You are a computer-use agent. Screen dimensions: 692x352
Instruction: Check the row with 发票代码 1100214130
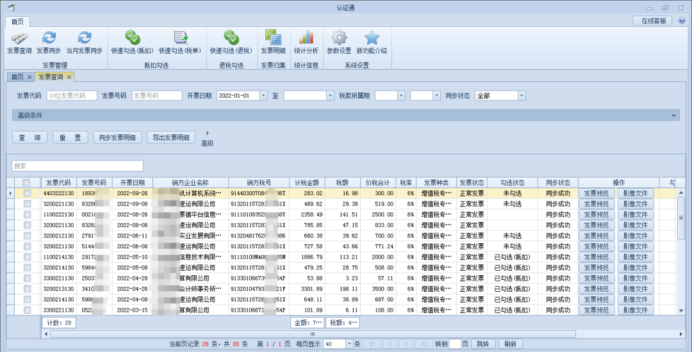click(x=28, y=257)
